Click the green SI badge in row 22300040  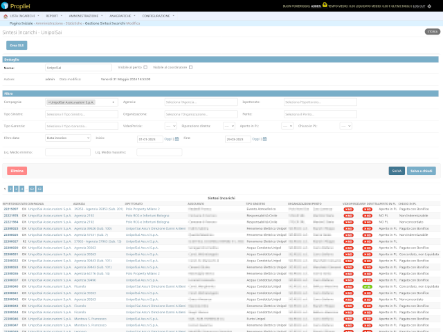[x=368, y=286]
